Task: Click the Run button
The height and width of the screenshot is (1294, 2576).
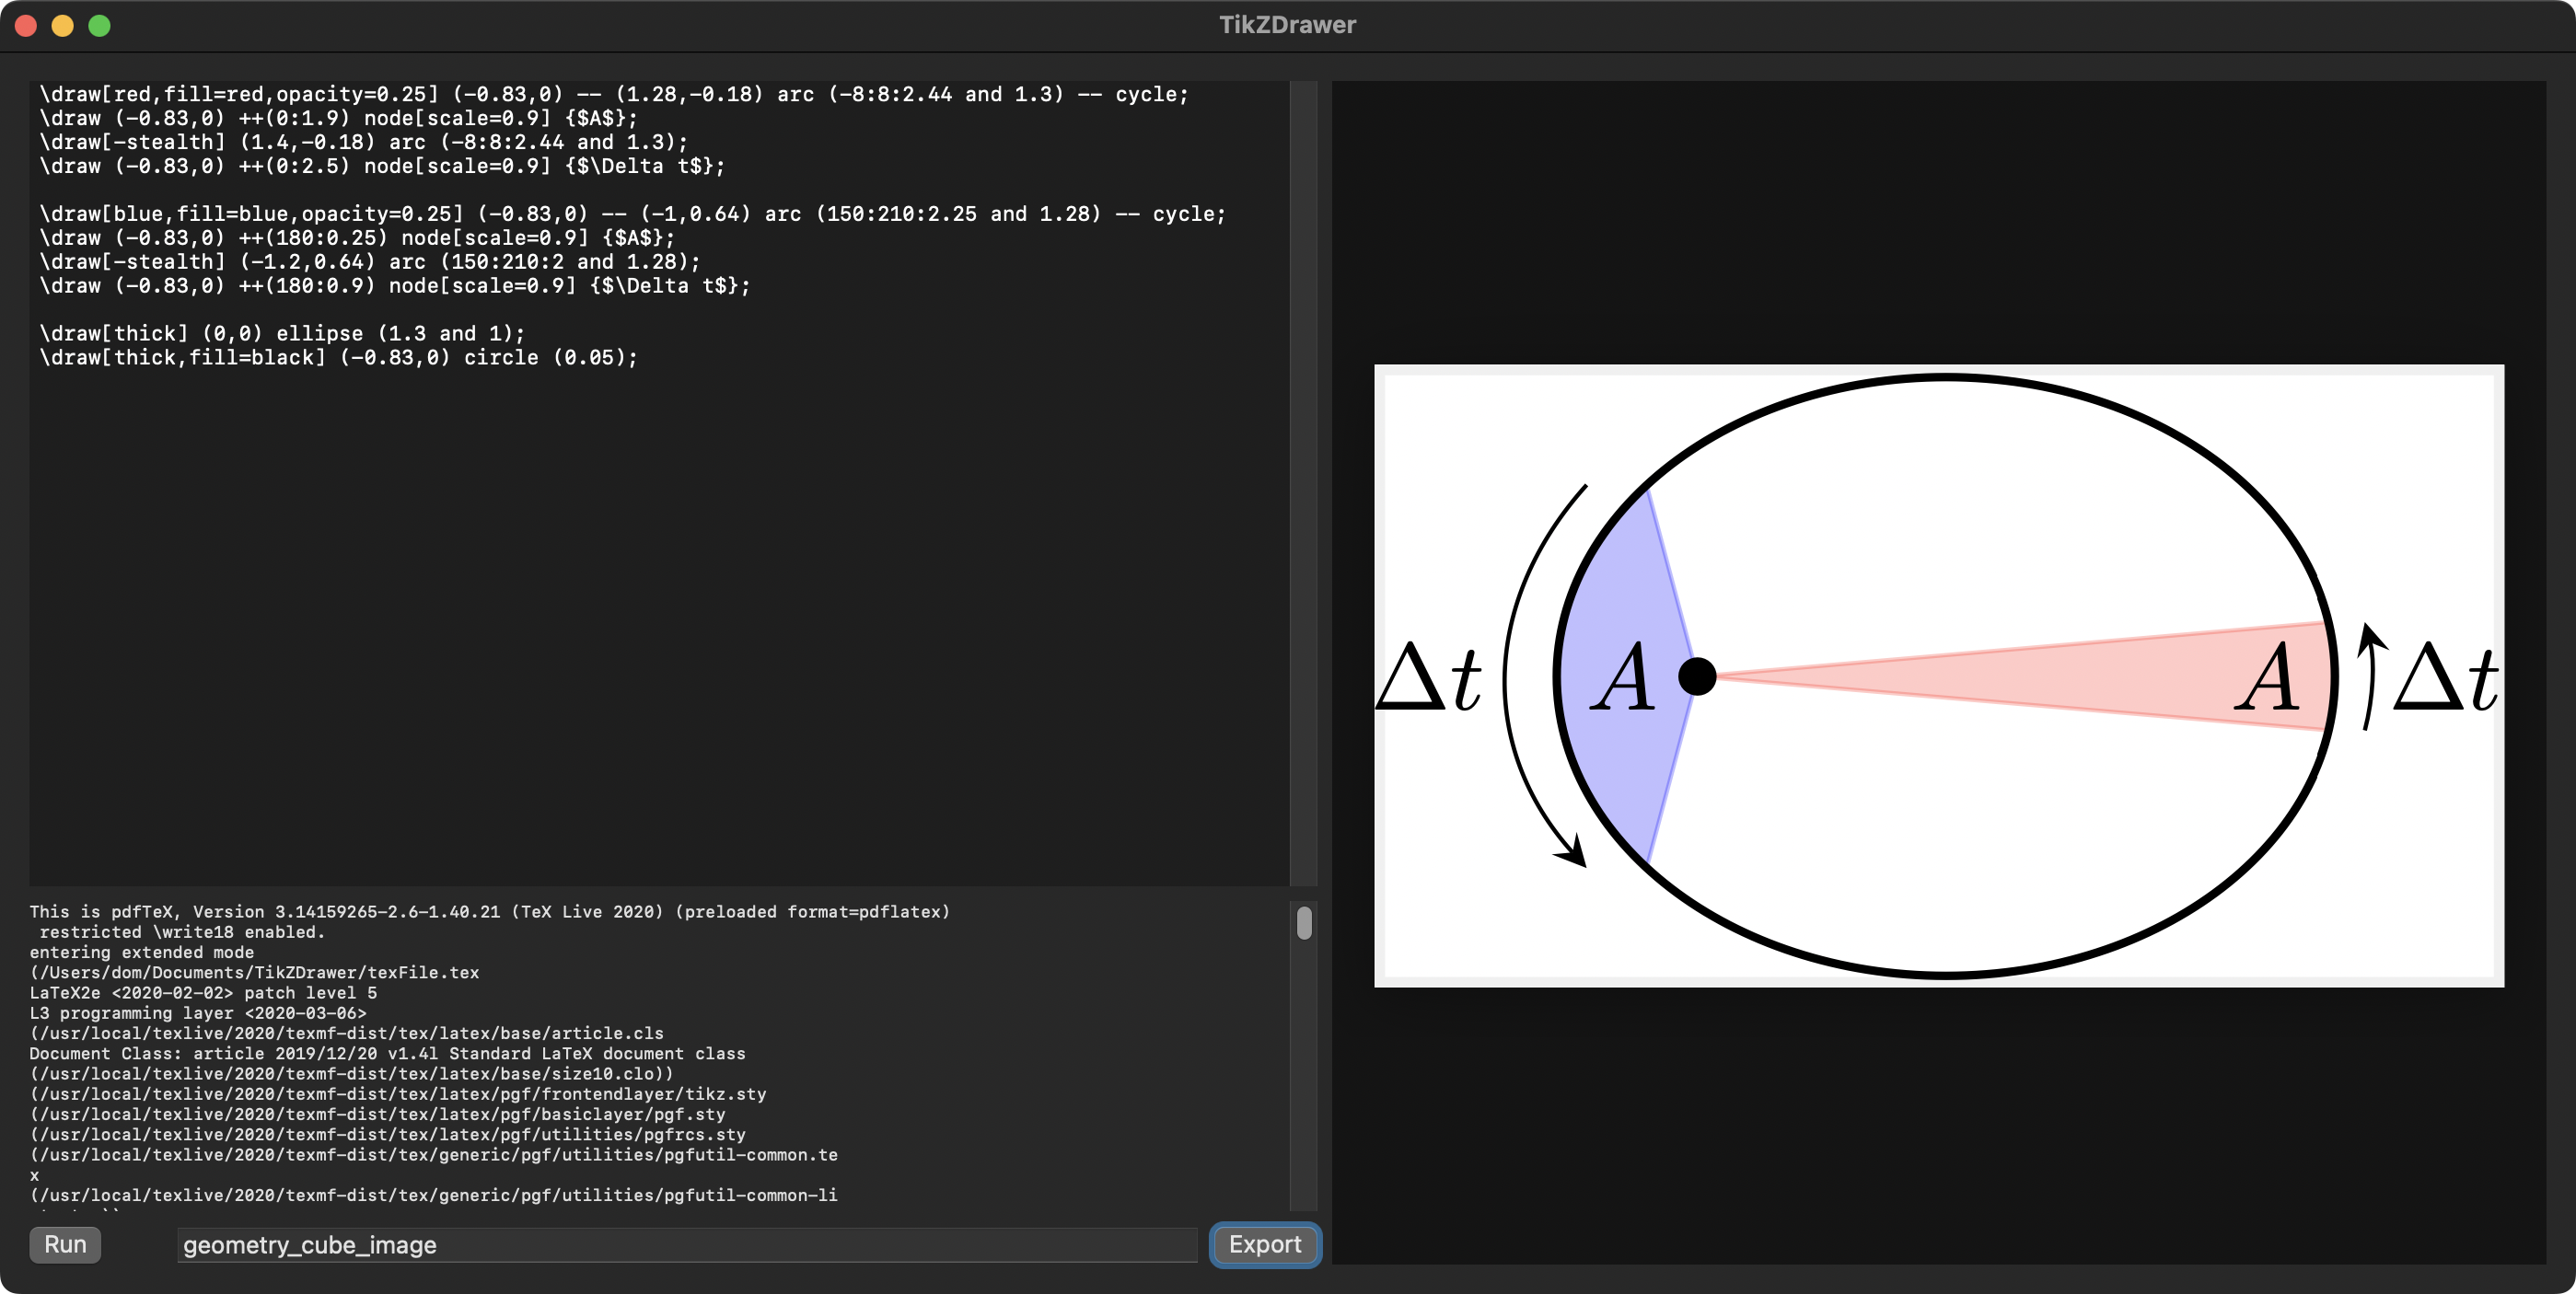Action: click(65, 1244)
